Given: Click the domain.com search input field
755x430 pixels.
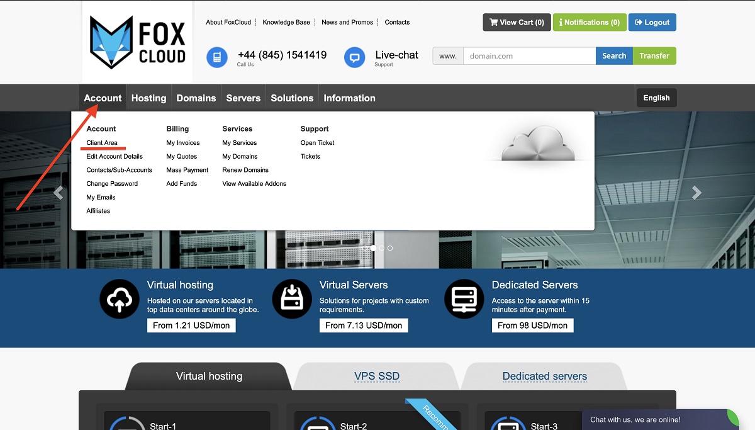Looking at the screenshot, I should click(529, 56).
